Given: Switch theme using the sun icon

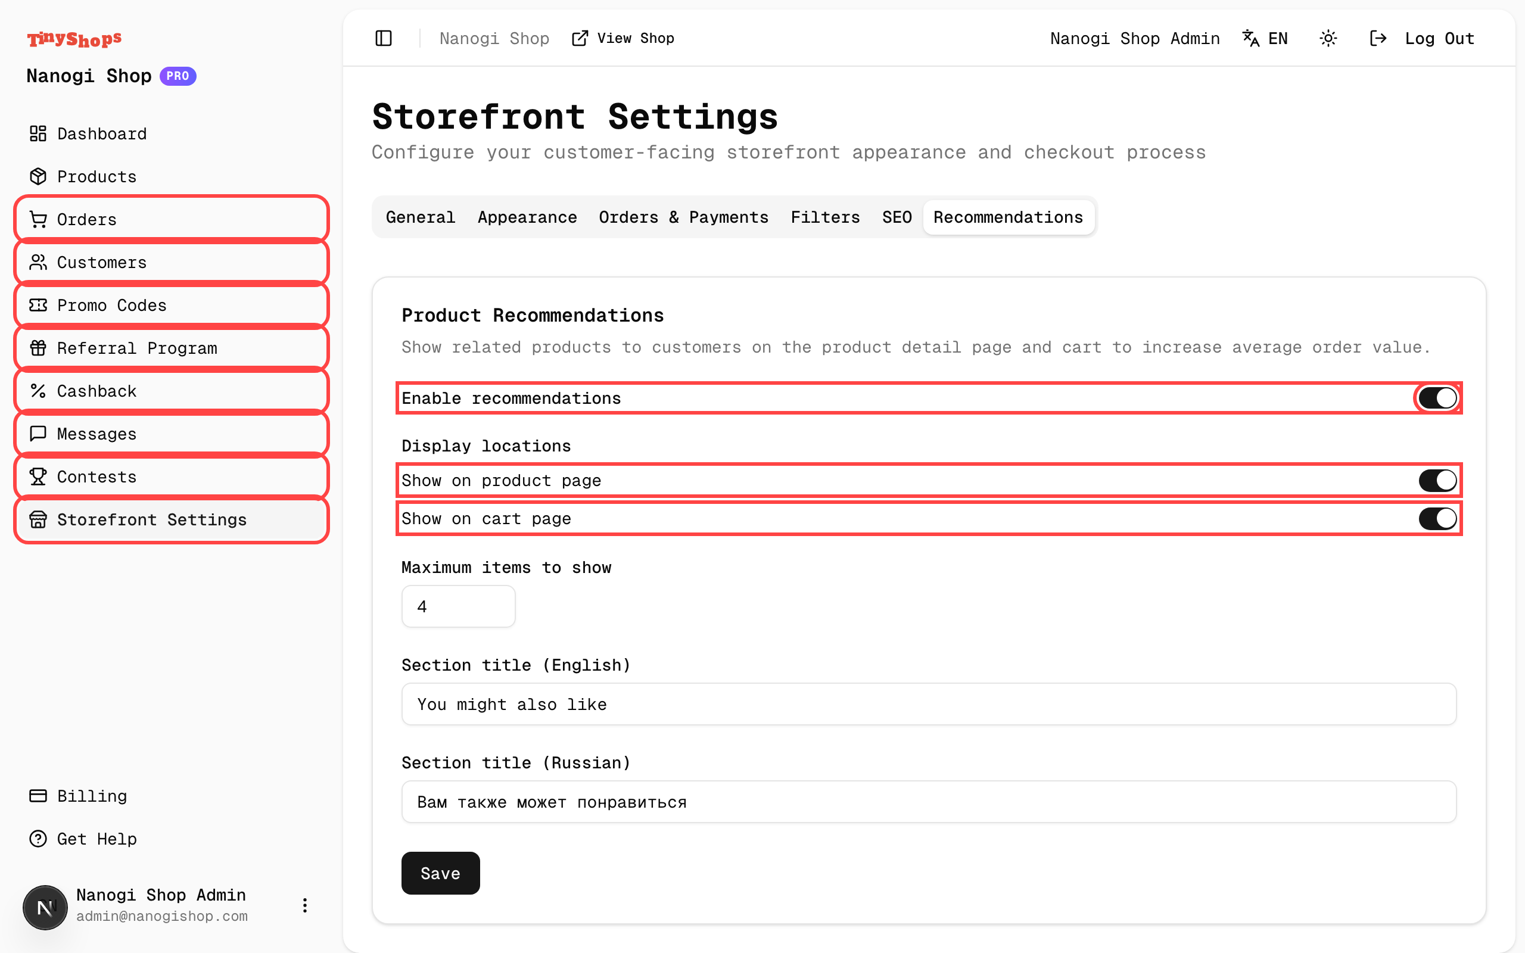Looking at the screenshot, I should point(1328,38).
